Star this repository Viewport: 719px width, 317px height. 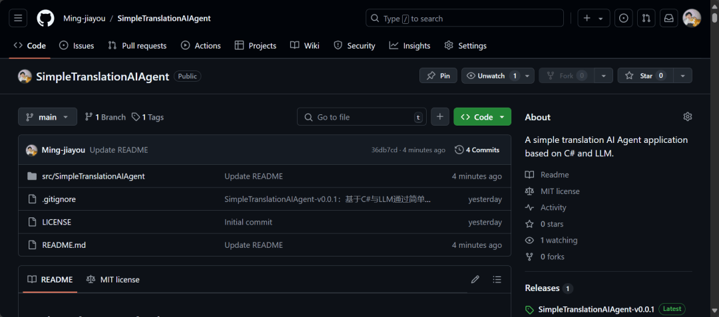pos(646,76)
